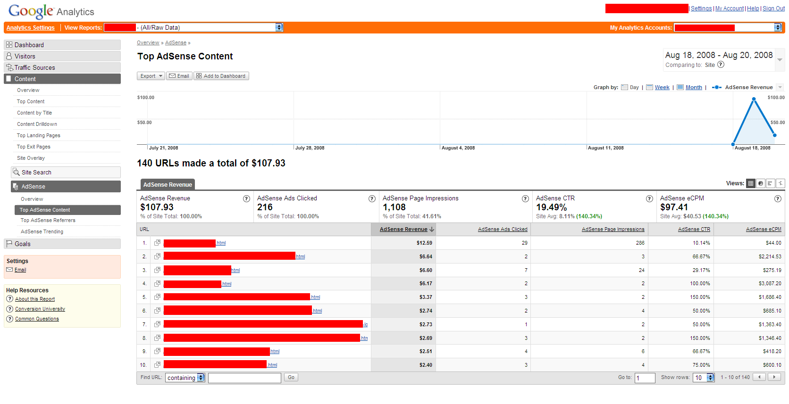Click the Email envelope icon in Settings box
This screenshot has width=789, height=404.
[9, 270]
